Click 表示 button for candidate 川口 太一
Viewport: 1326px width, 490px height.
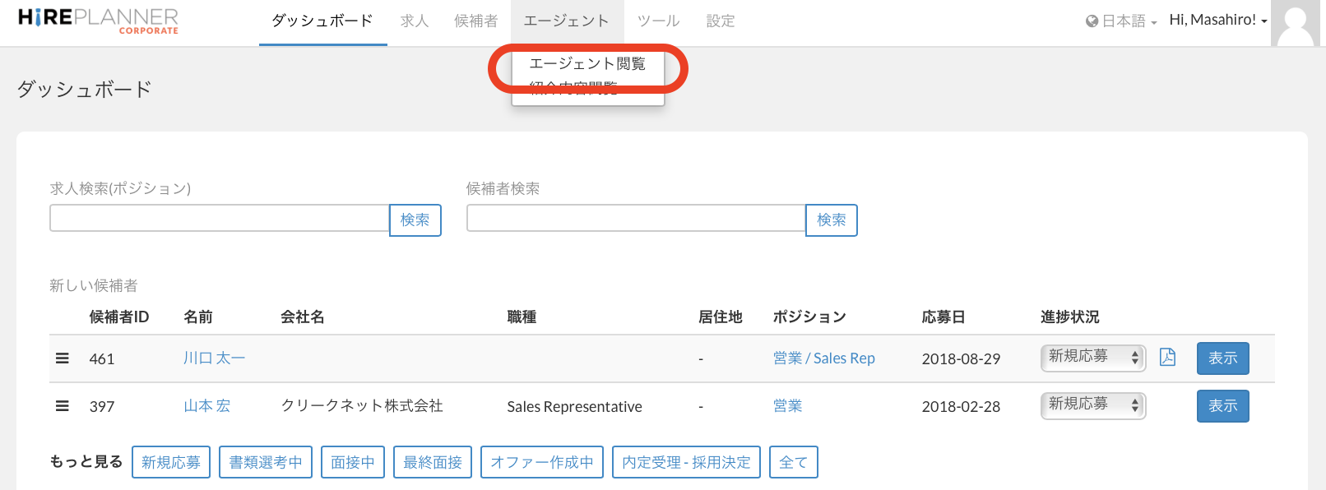1222,358
